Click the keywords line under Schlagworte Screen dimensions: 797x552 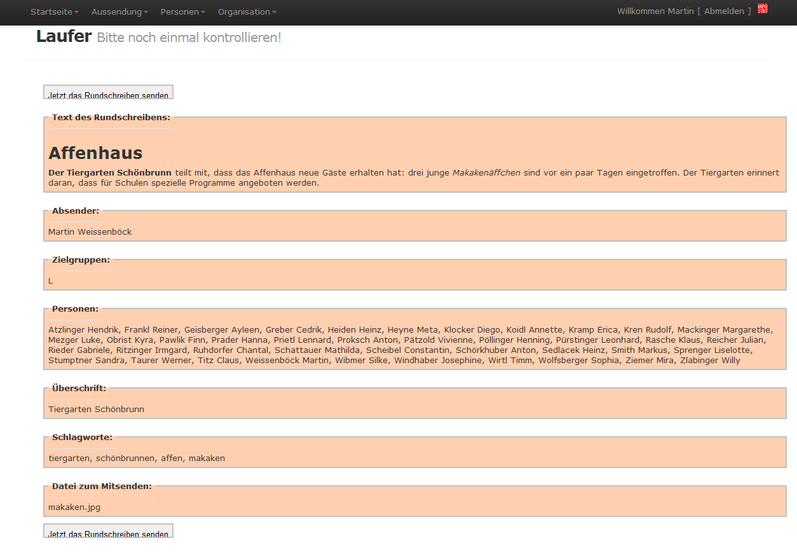pos(137,459)
